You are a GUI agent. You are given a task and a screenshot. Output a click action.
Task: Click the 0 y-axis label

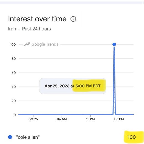pos(15,115)
